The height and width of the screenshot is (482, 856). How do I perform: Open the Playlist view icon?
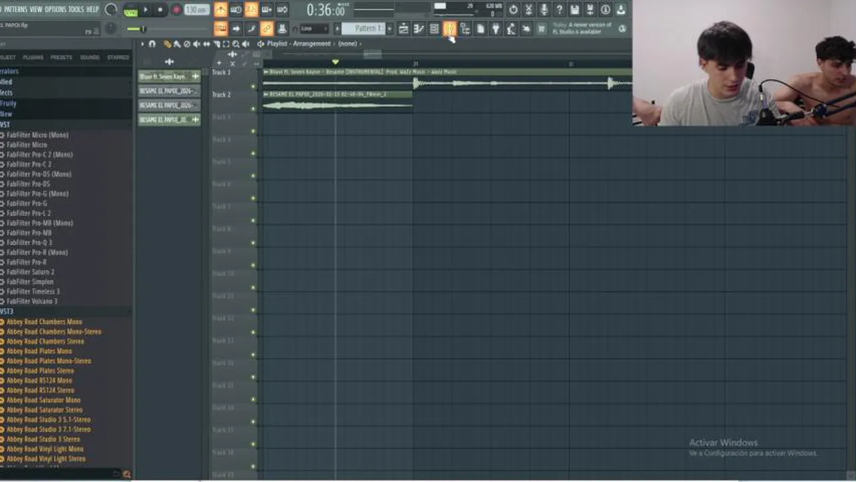coord(403,29)
